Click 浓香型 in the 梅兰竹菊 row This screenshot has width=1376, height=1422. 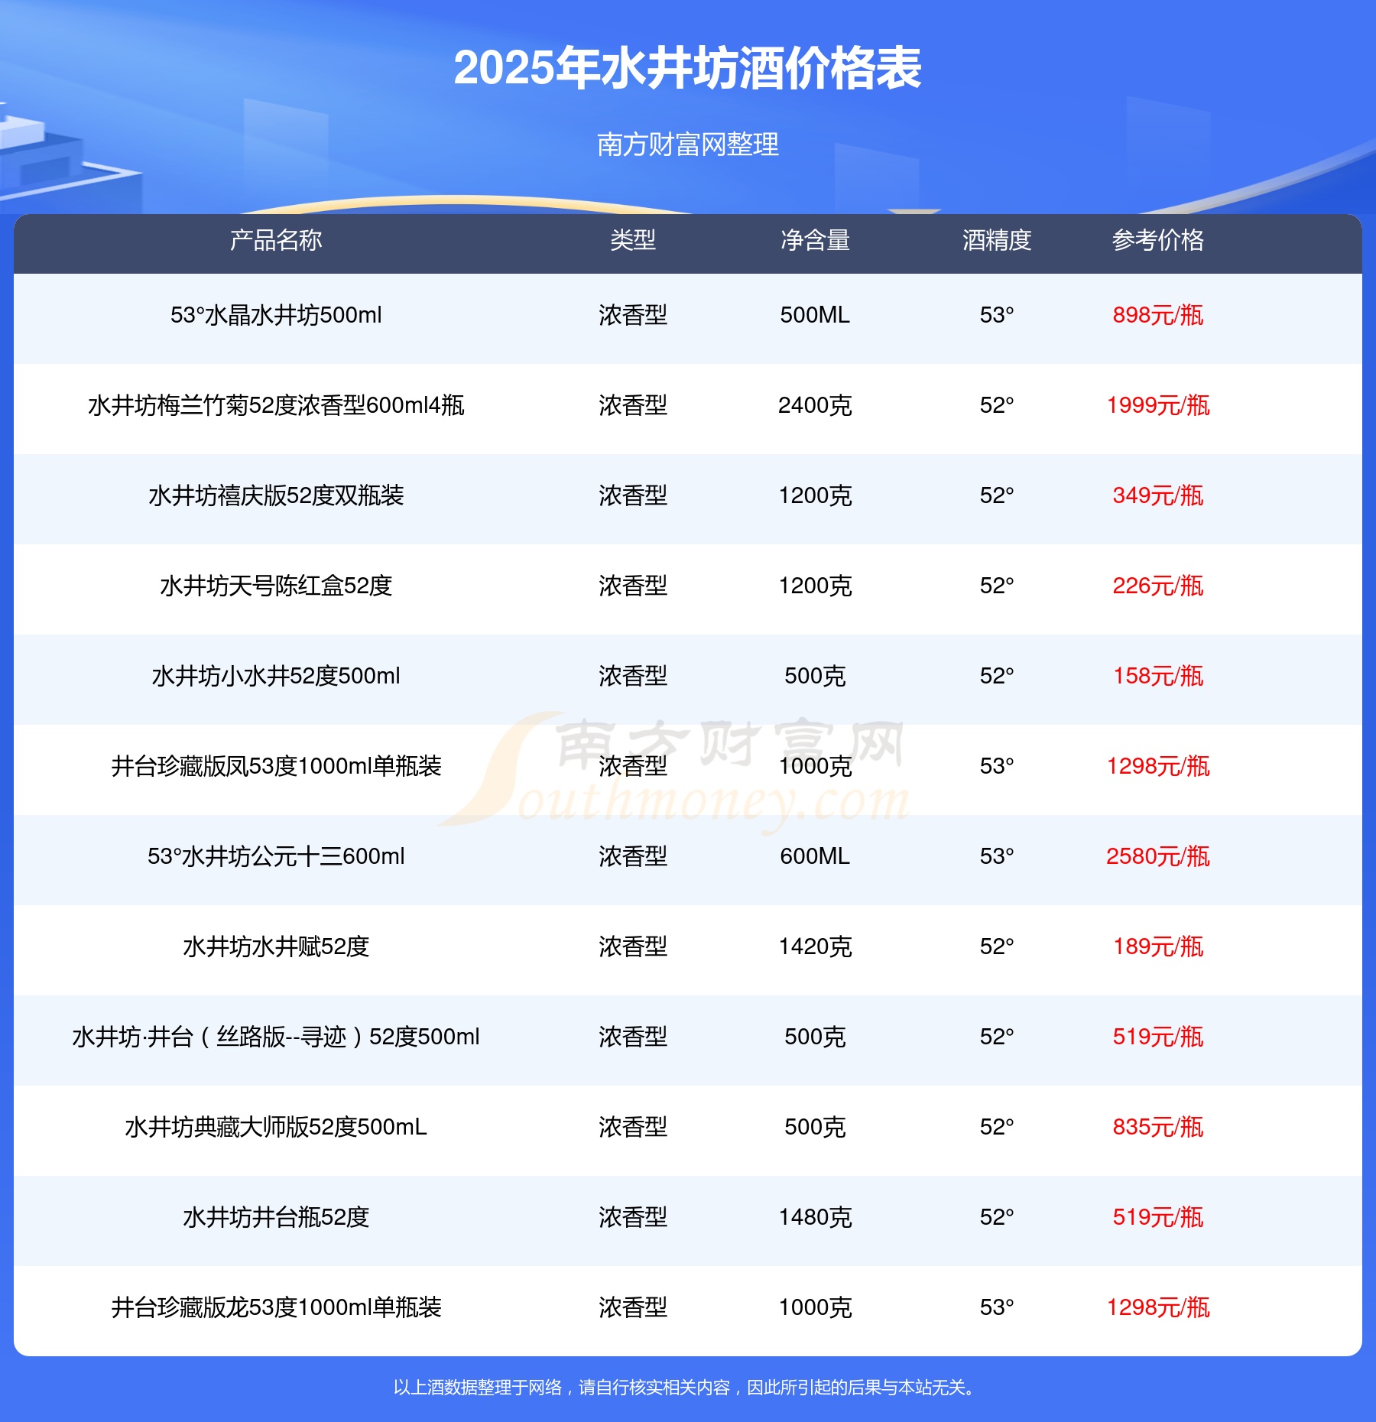click(633, 405)
